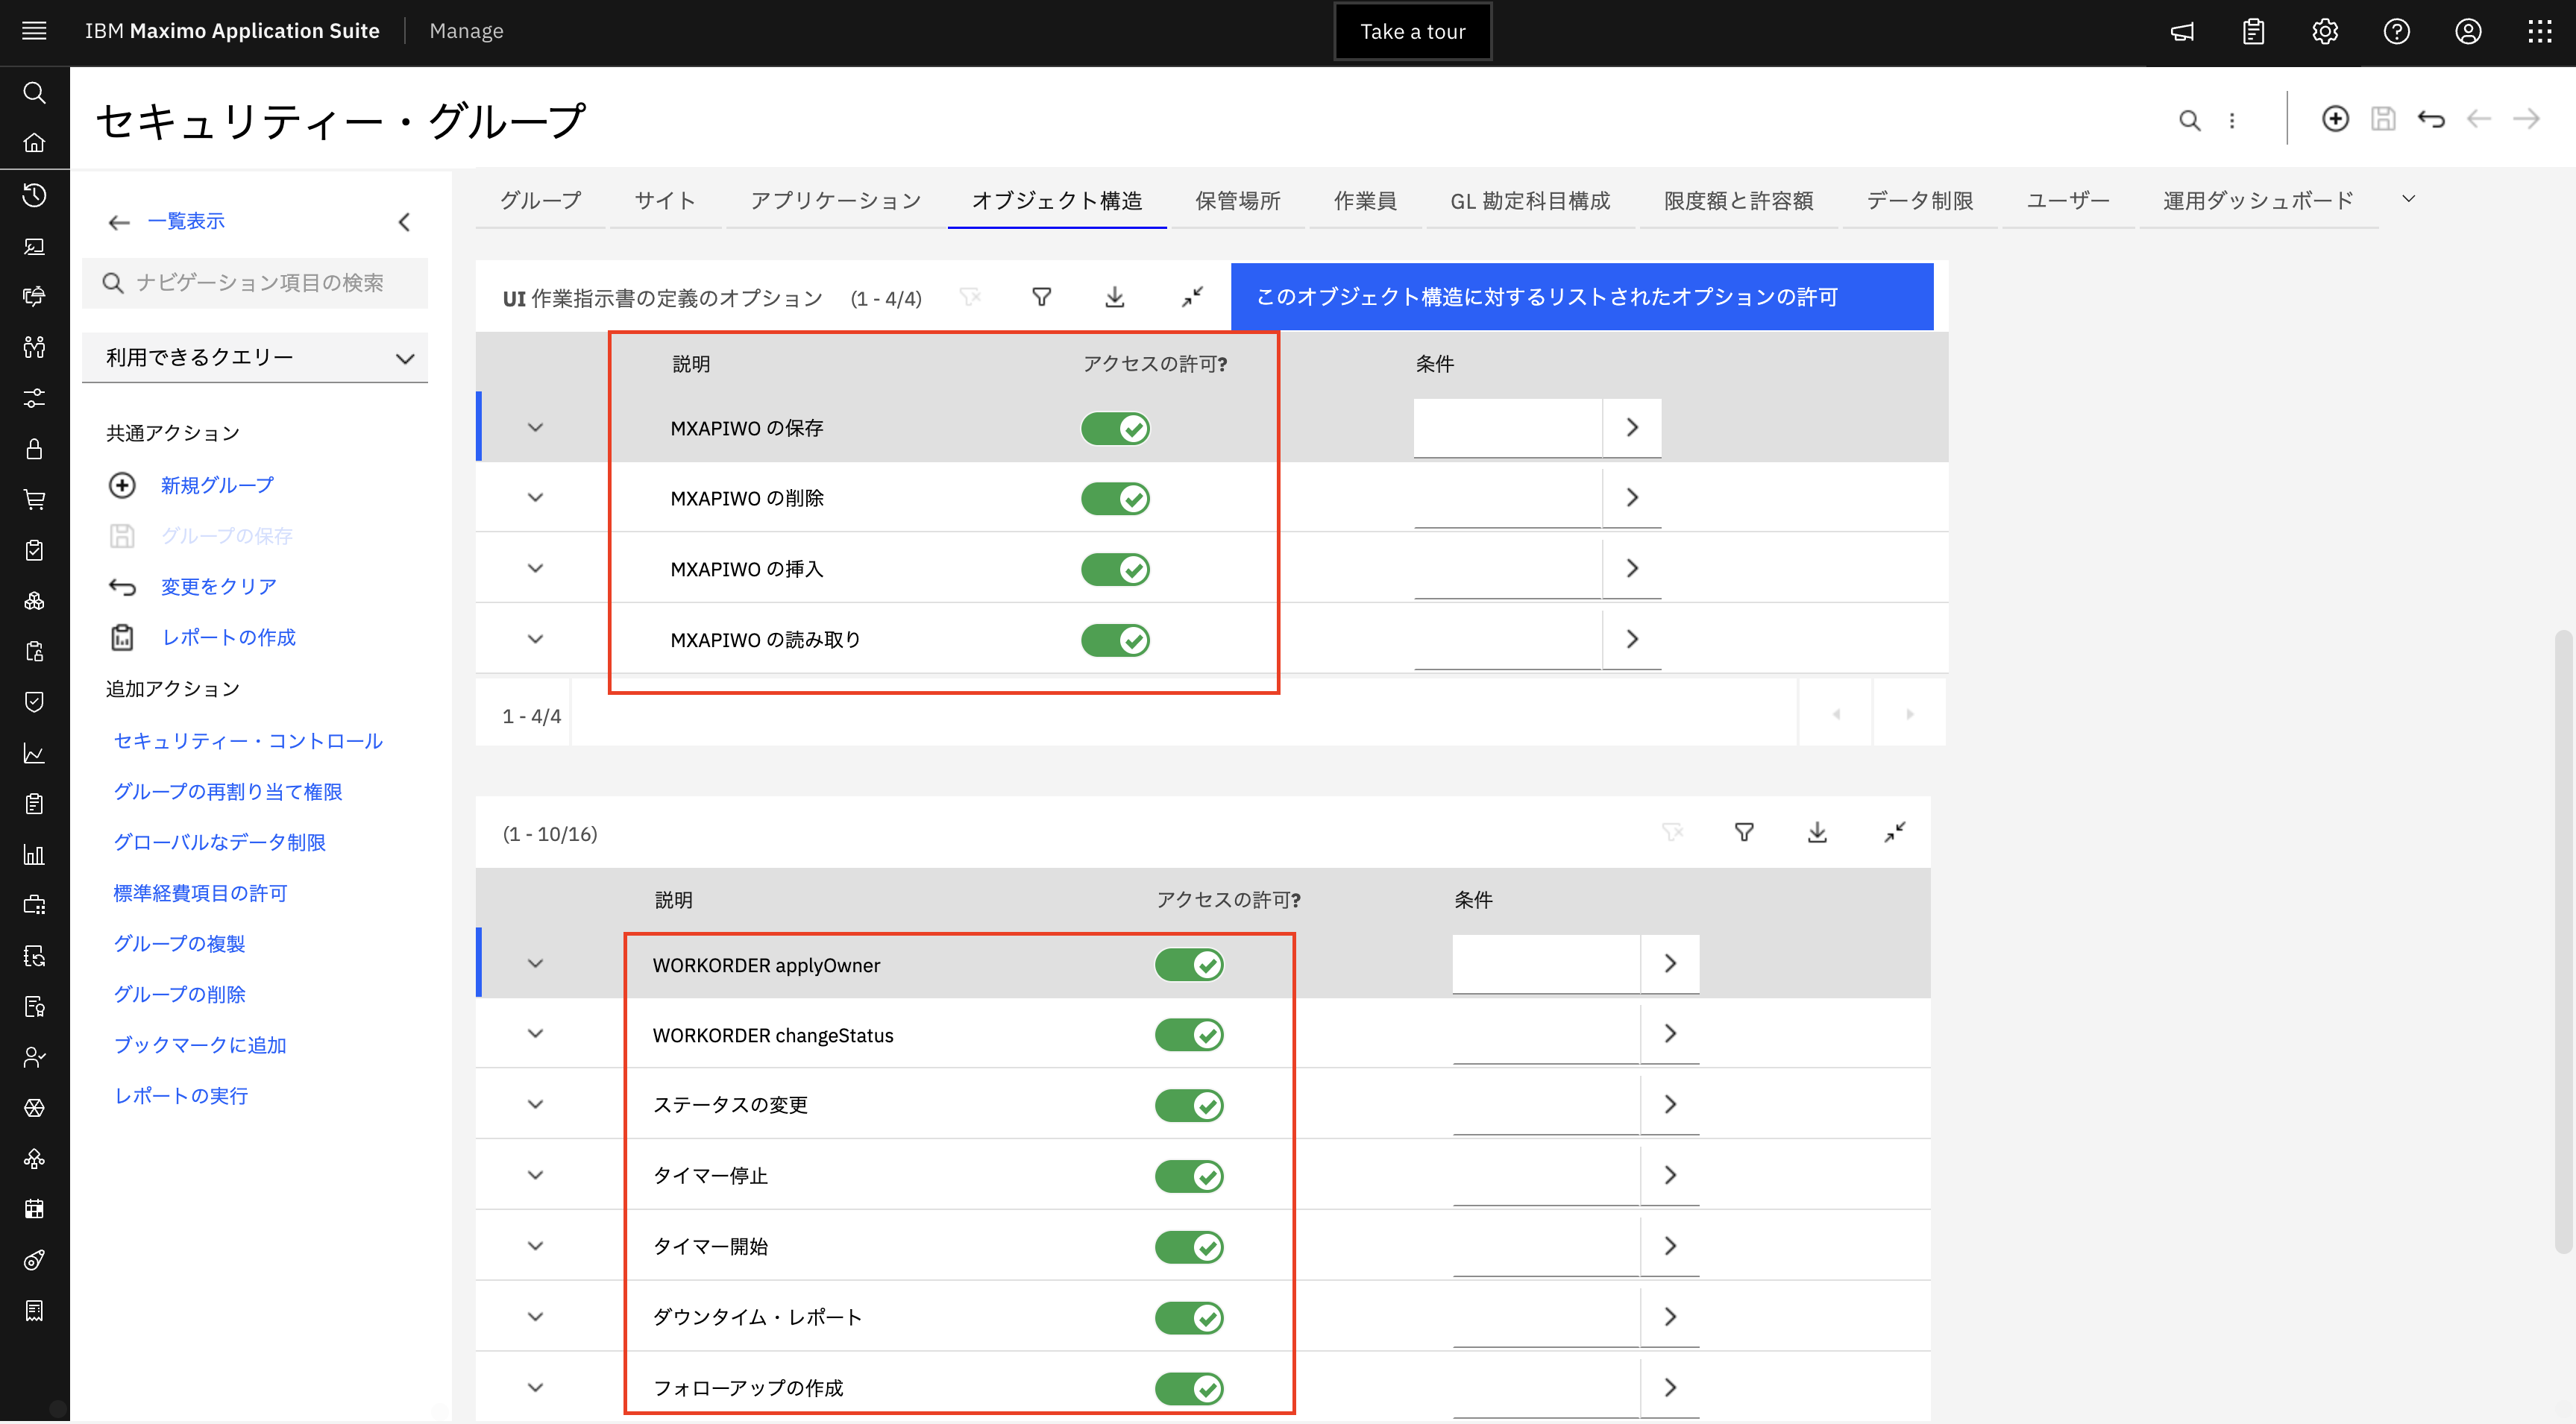Click the undo arrow icon in the toolbar

[2431, 118]
